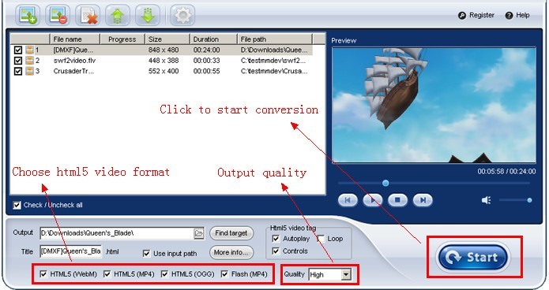
Task: Click the 00:00:33 duration cell
Action: (207, 61)
